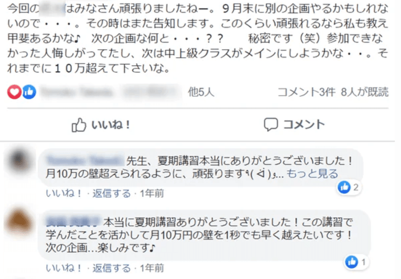Show the 他5人 reactions list
Image resolution: width=401 pixels, height=279 pixels.
click(x=201, y=92)
